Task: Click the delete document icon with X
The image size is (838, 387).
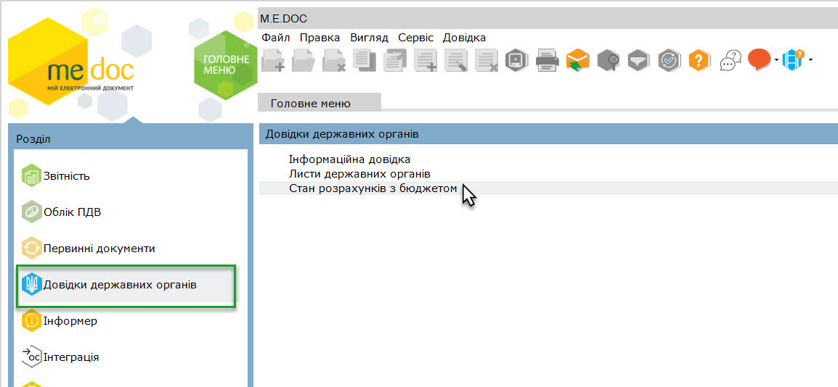Action: tap(334, 59)
